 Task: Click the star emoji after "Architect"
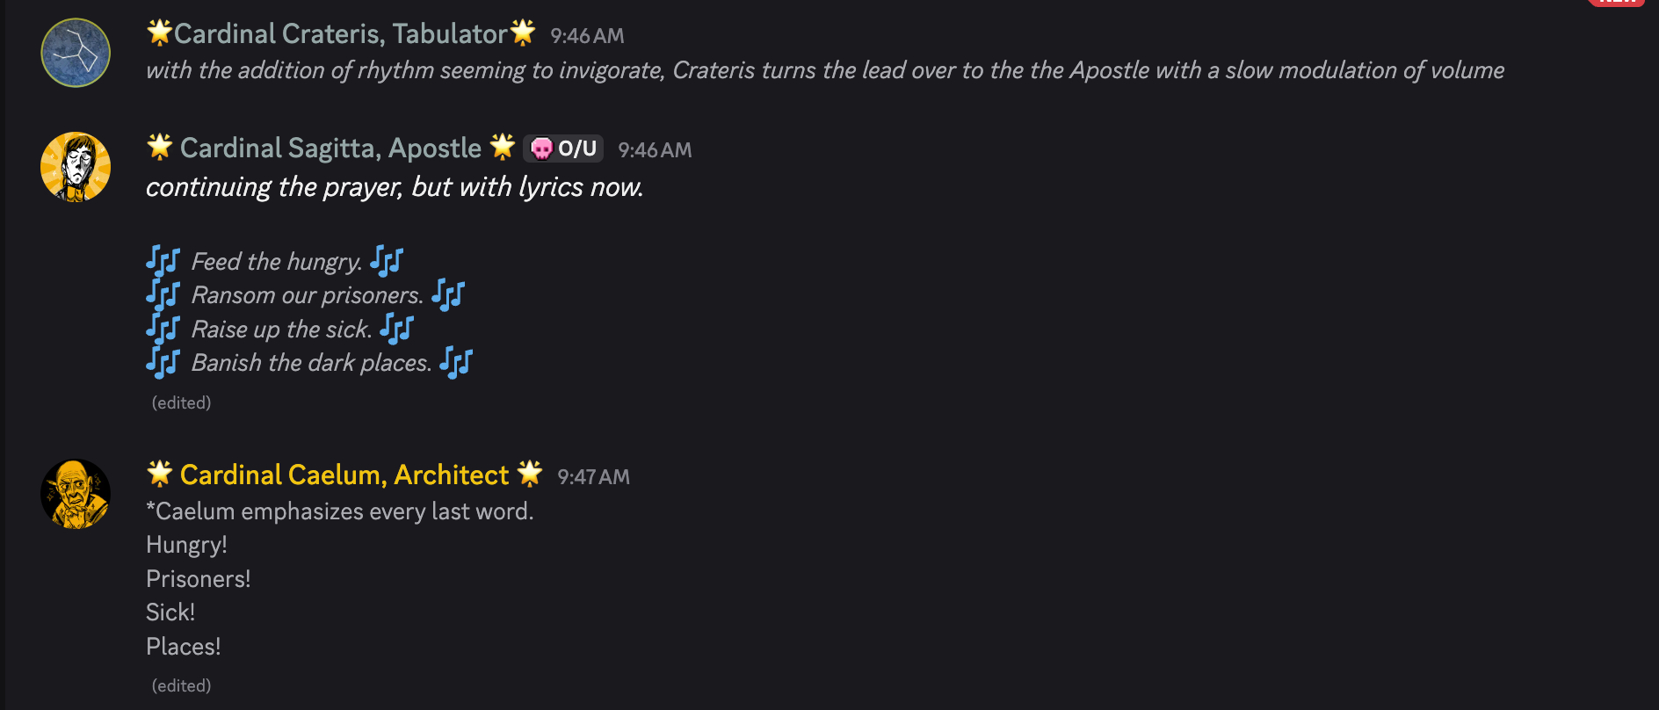530,474
